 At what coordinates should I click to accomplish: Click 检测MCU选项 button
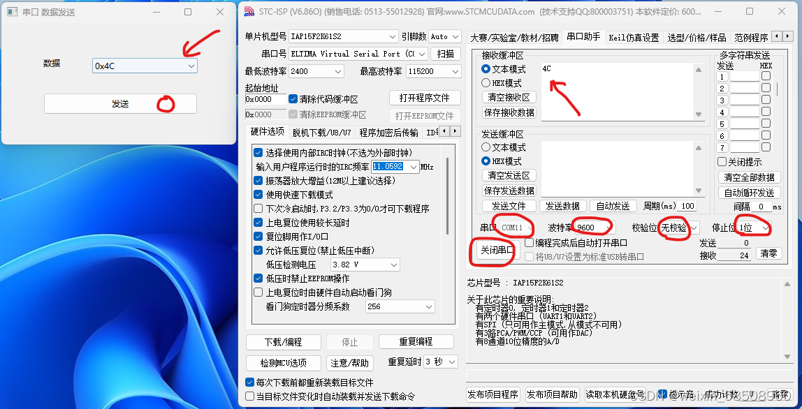click(x=284, y=363)
